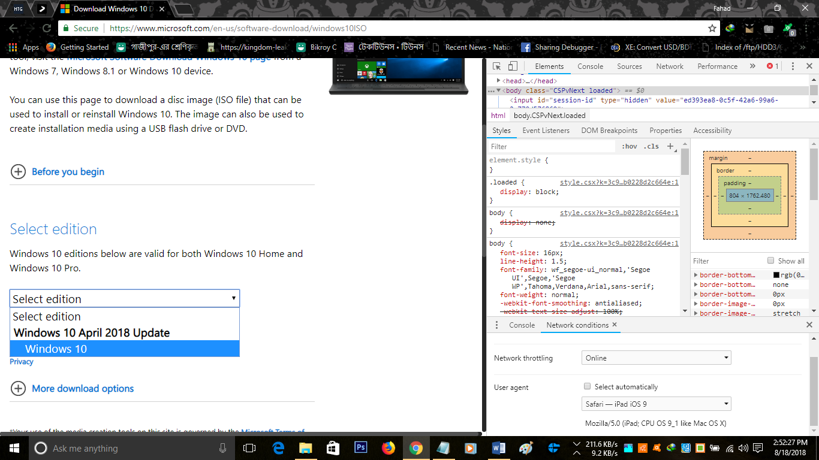
Task: Click the red error count indicator in DevTools
Action: [x=773, y=66]
